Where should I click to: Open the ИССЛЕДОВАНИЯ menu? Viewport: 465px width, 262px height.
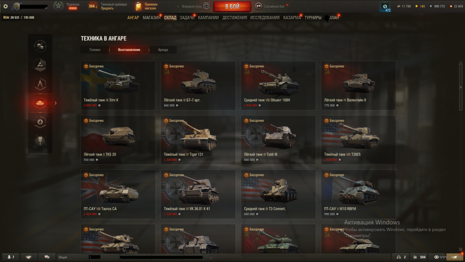click(x=265, y=18)
